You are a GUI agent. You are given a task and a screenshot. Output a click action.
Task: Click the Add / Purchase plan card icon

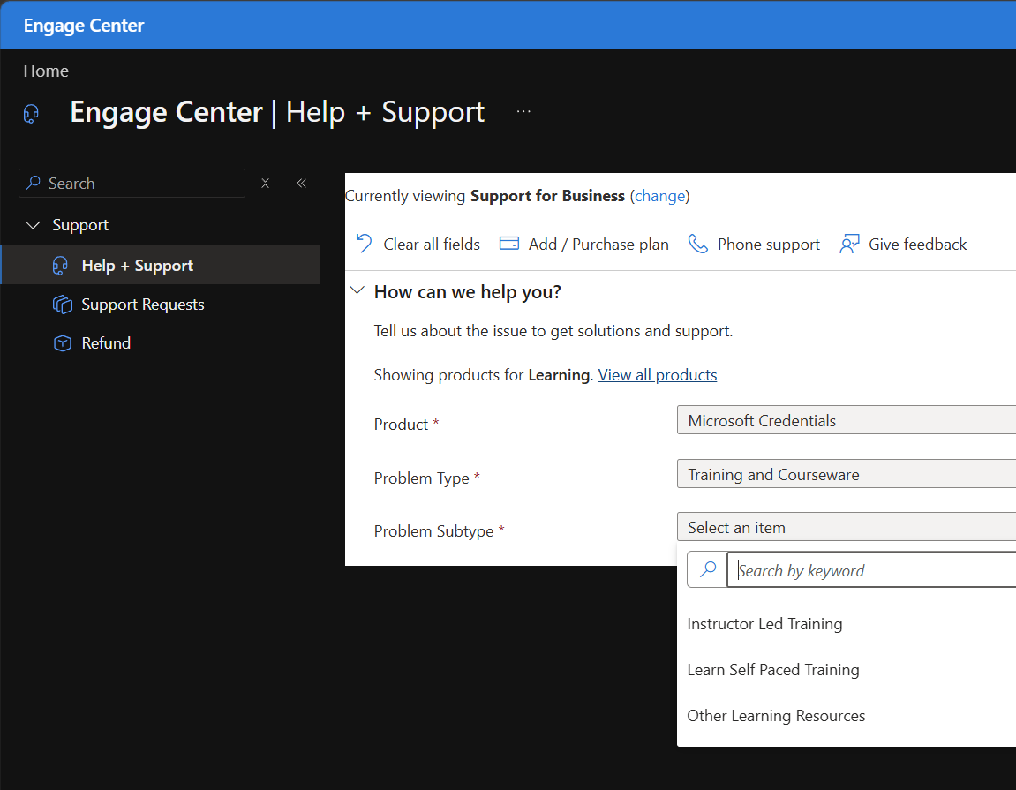tap(509, 243)
